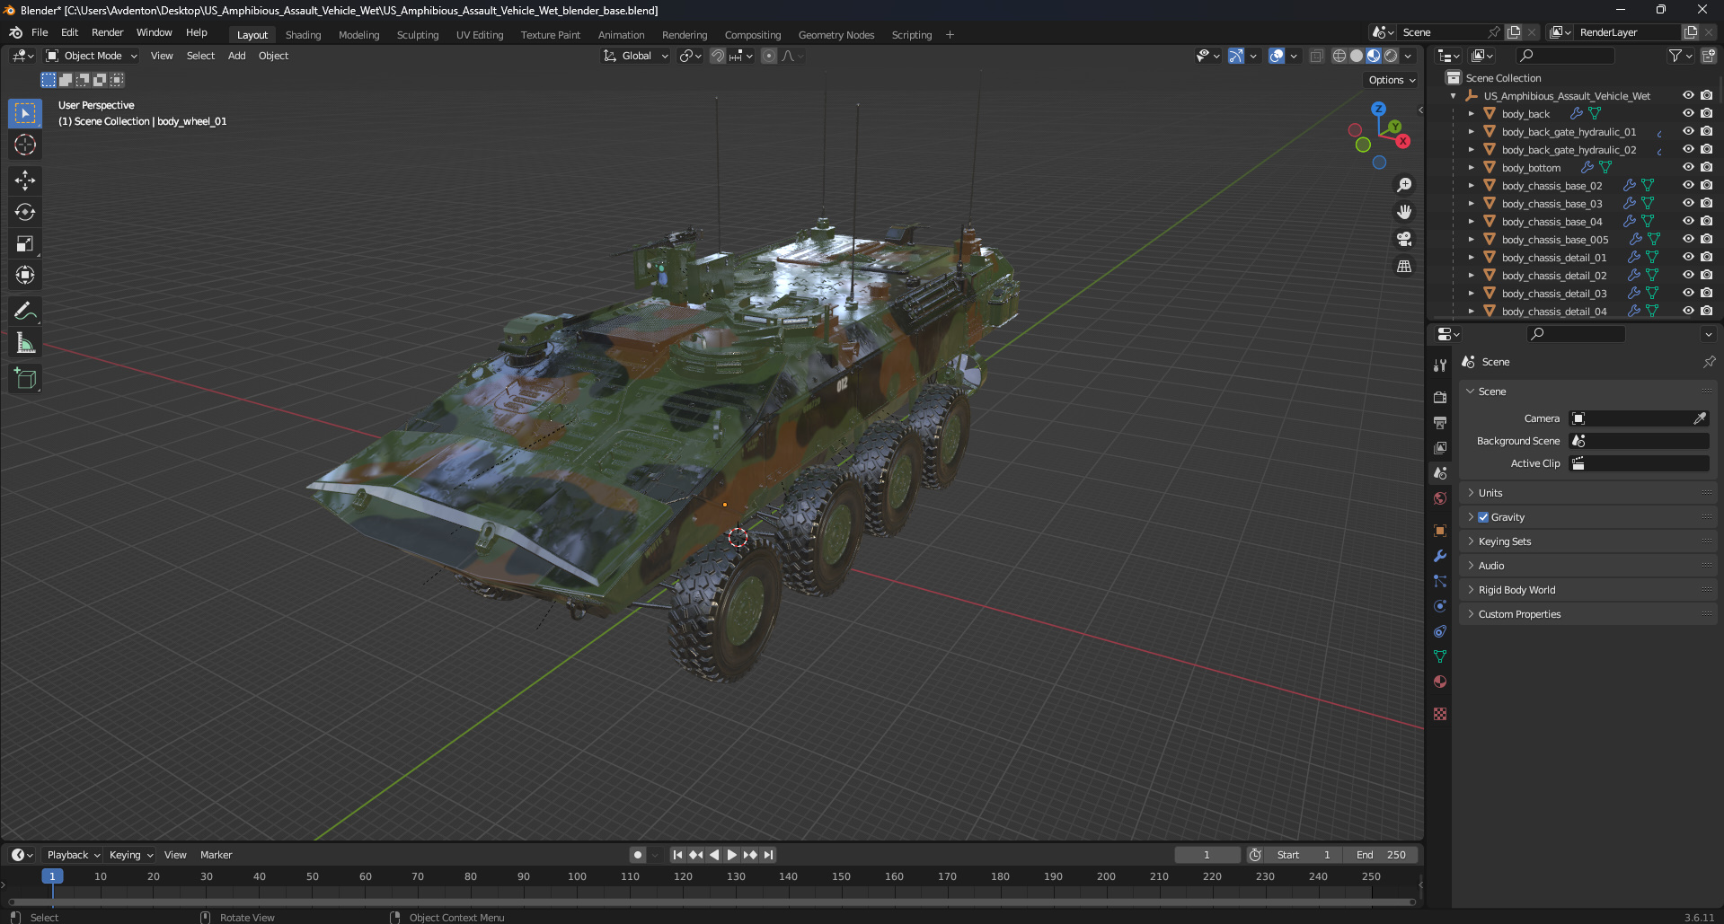Open the Output properties tab
Image resolution: width=1724 pixels, height=924 pixels.
coord(1440,422)
